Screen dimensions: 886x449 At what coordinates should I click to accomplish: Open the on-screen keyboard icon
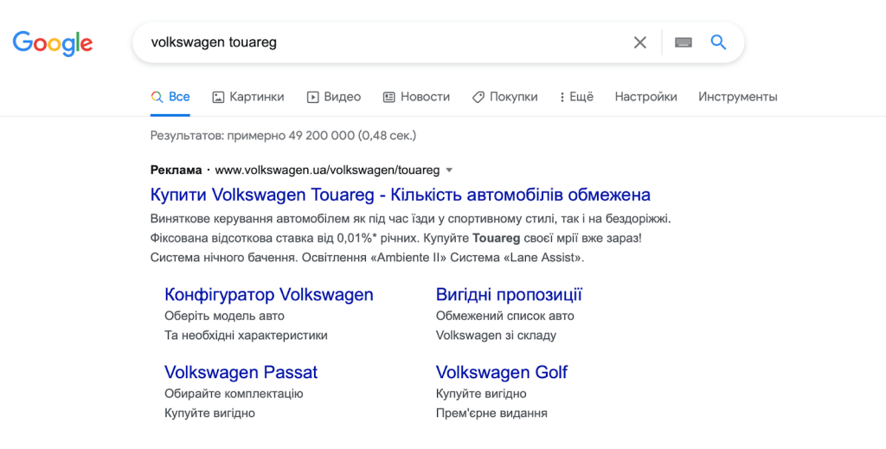[x=684, y=42]
